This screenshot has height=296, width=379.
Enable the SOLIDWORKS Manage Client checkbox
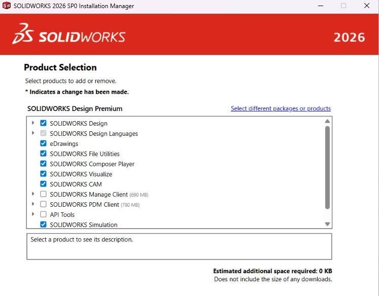coord(43,194)
